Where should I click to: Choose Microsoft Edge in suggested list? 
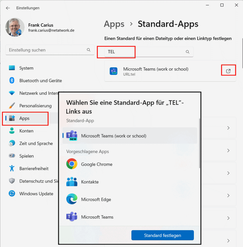(x=130, y=199)
